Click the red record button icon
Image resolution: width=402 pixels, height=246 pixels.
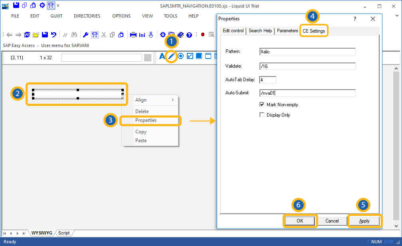click(203, 35)
